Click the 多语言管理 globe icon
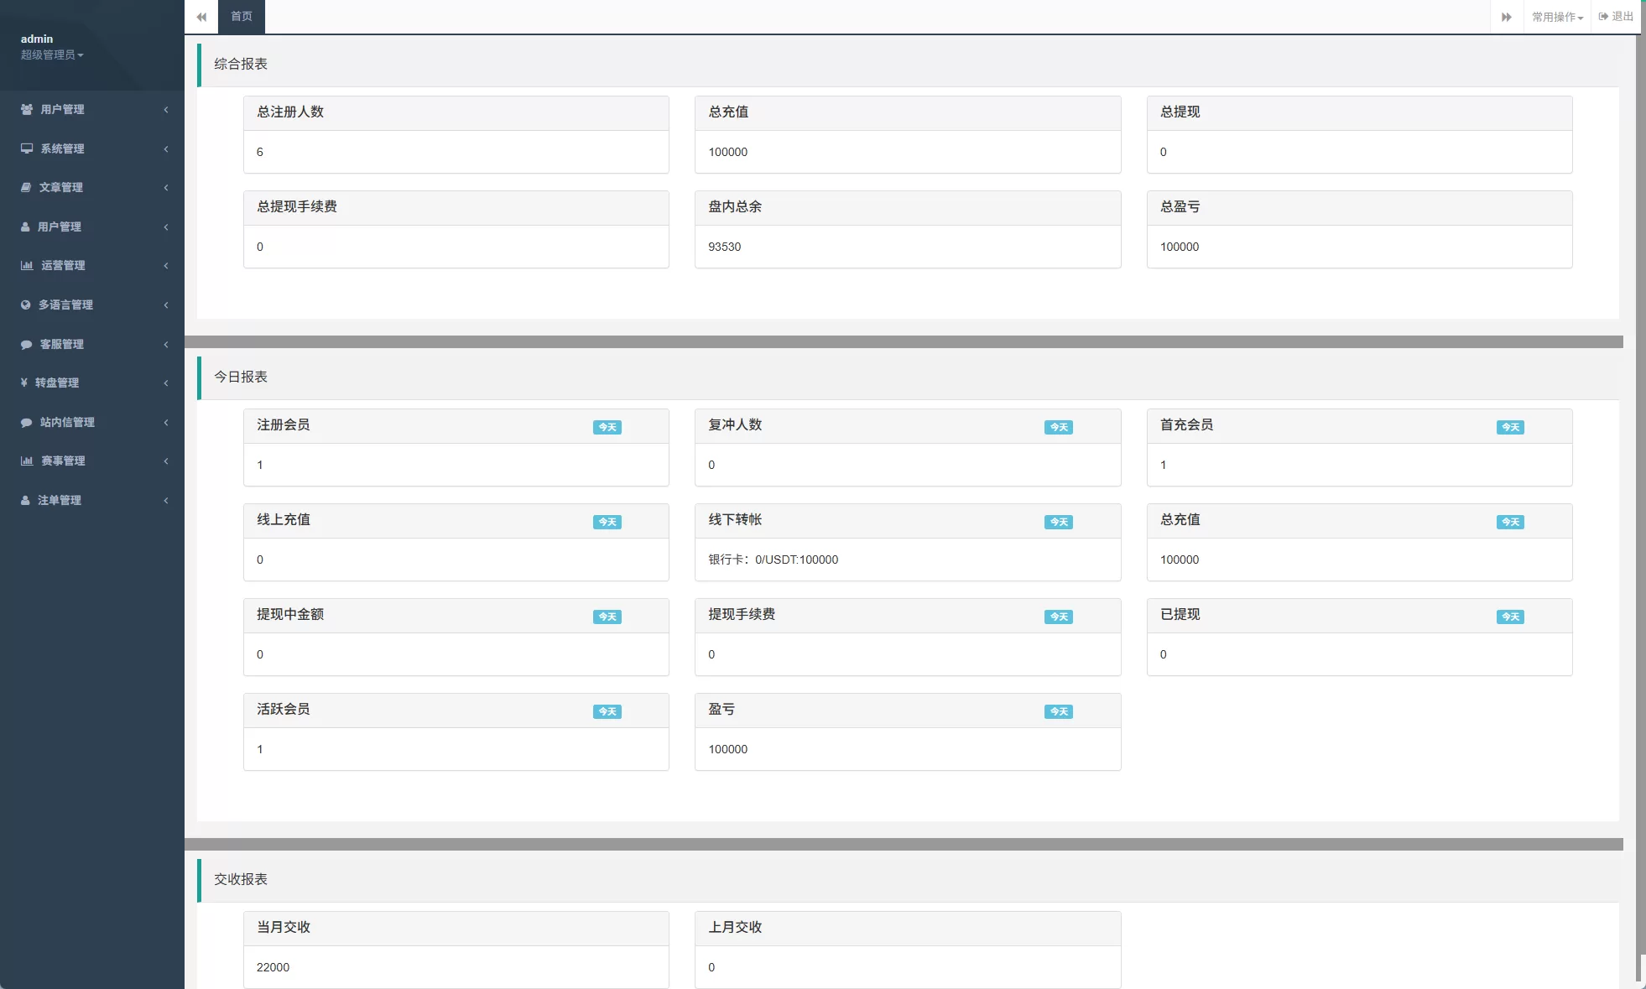The image size is (1646, 989). click(x=26, y=305)
